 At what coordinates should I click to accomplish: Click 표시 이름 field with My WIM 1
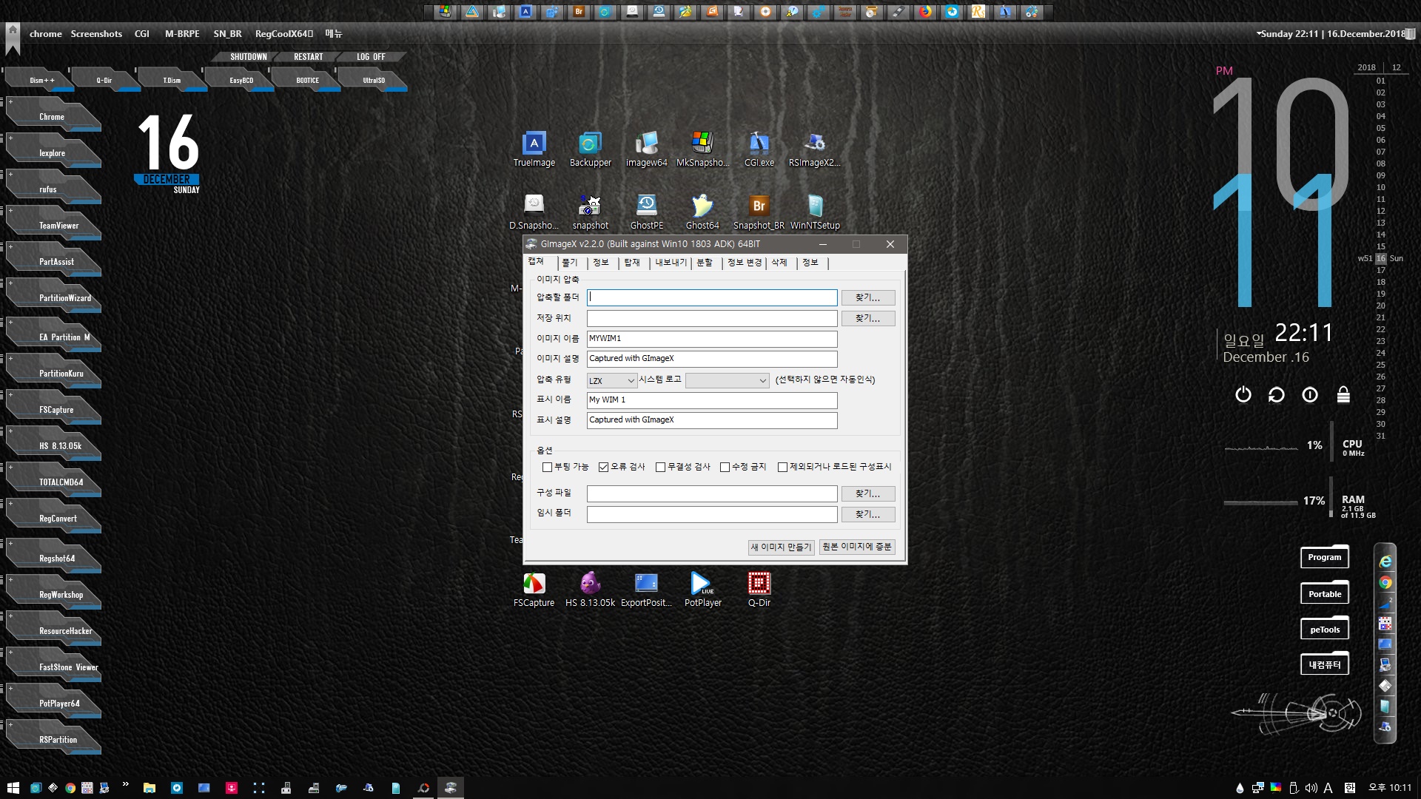(712, 400)
